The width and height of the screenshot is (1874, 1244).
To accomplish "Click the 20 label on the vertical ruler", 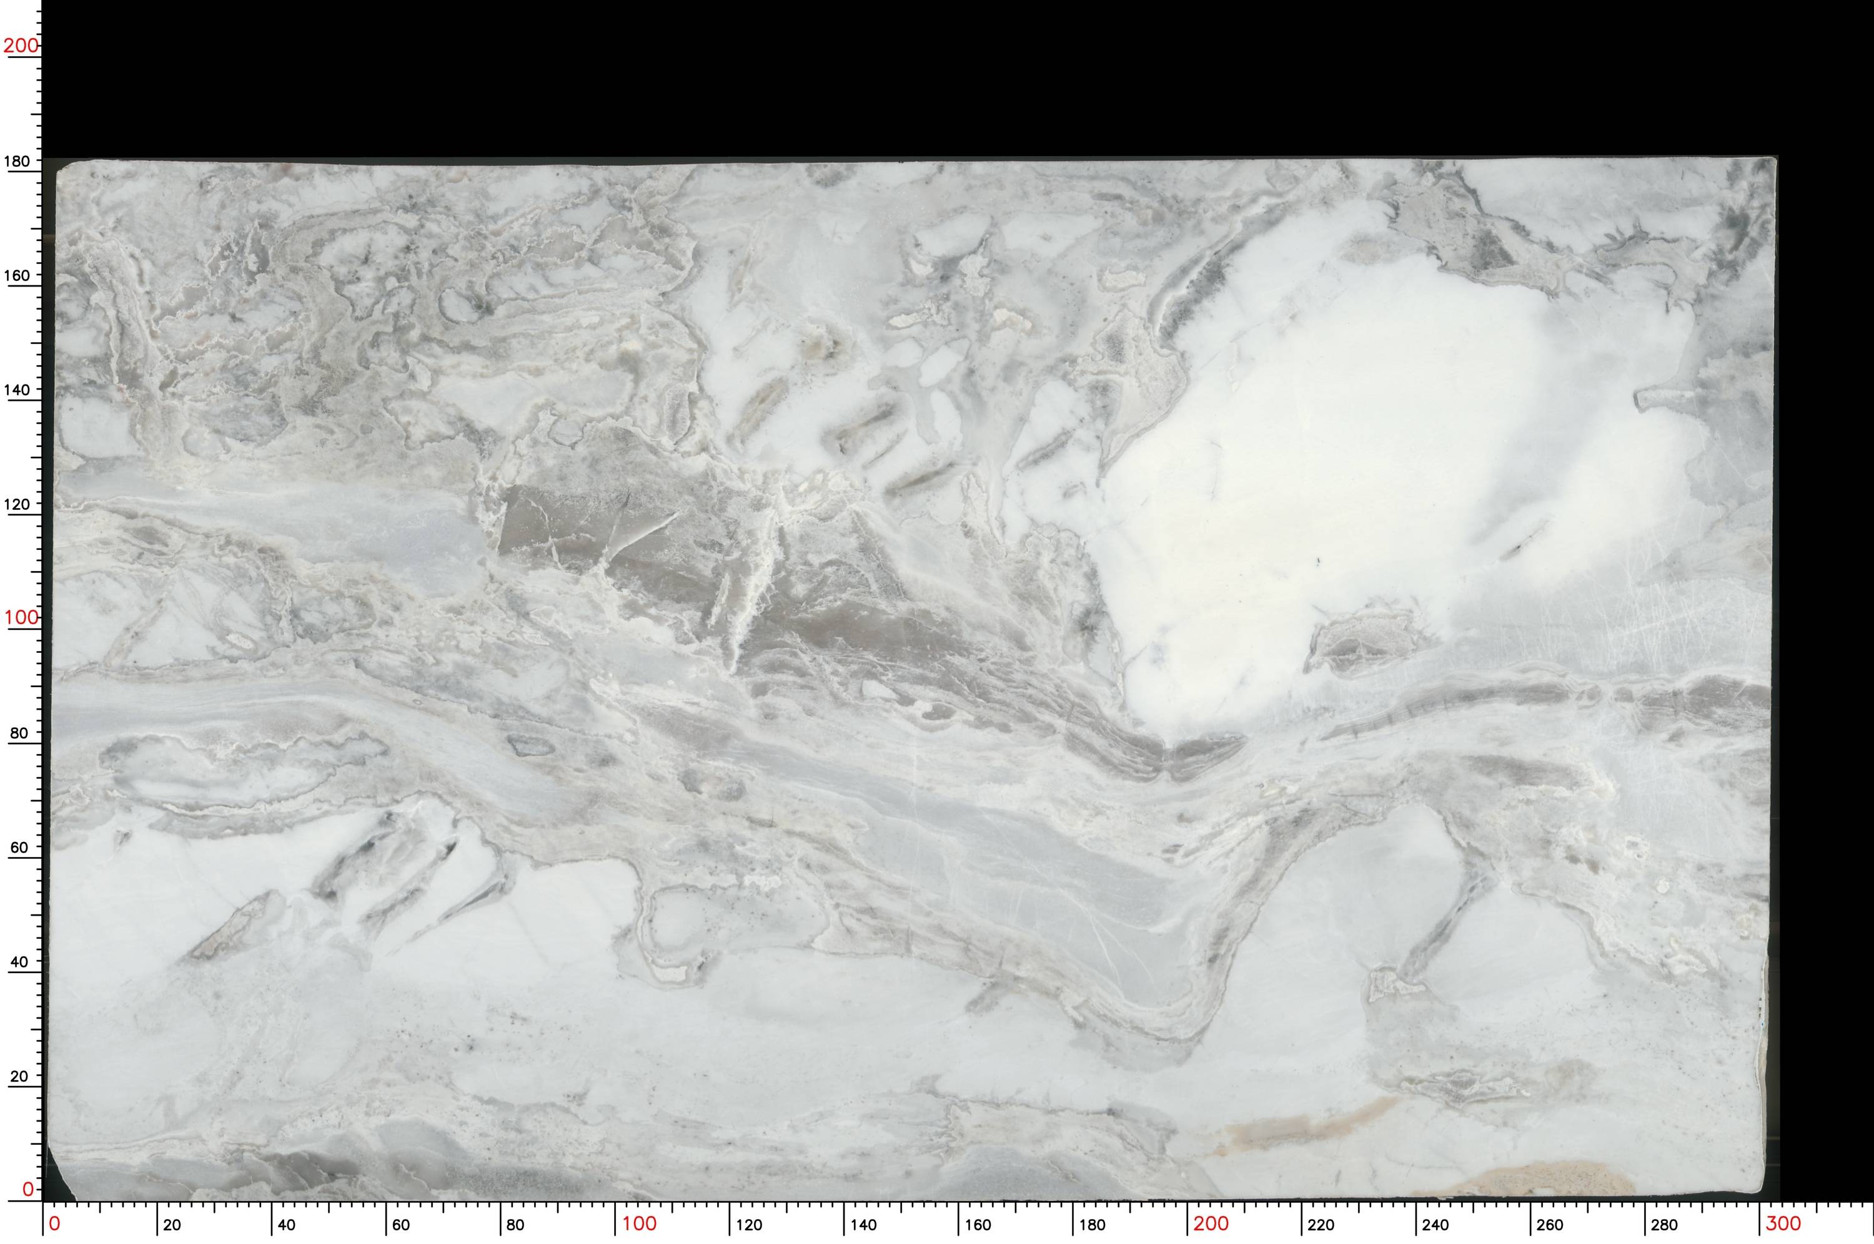I will pos(18,1077).
